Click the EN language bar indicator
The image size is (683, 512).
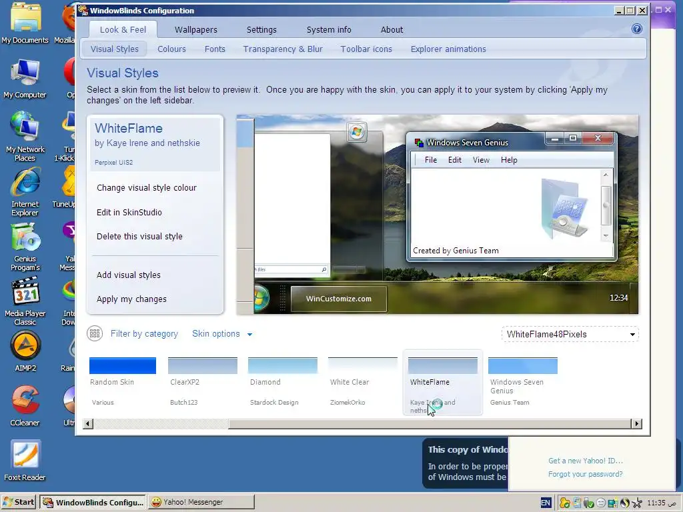(x=546, y=503)
